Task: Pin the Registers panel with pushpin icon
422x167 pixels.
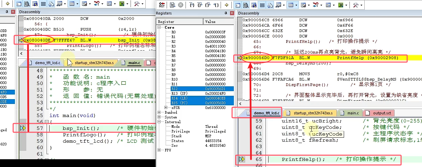Action: 226,13
